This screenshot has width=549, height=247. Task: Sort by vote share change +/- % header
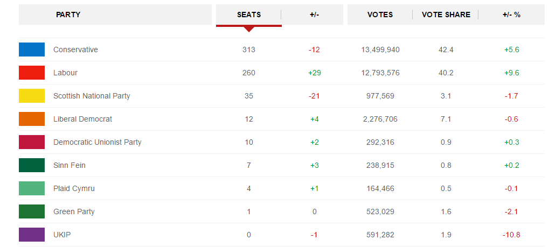pyautogui.click(x=511, y=15)
